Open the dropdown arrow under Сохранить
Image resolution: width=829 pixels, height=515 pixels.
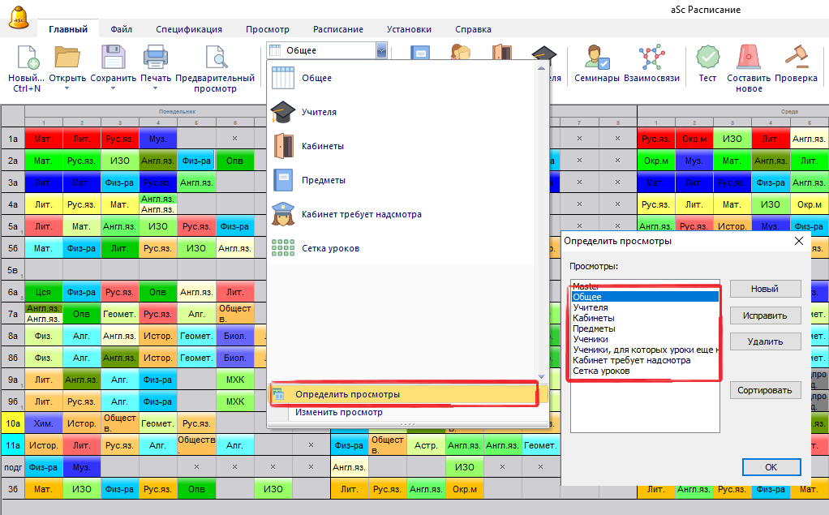[114, 88]
